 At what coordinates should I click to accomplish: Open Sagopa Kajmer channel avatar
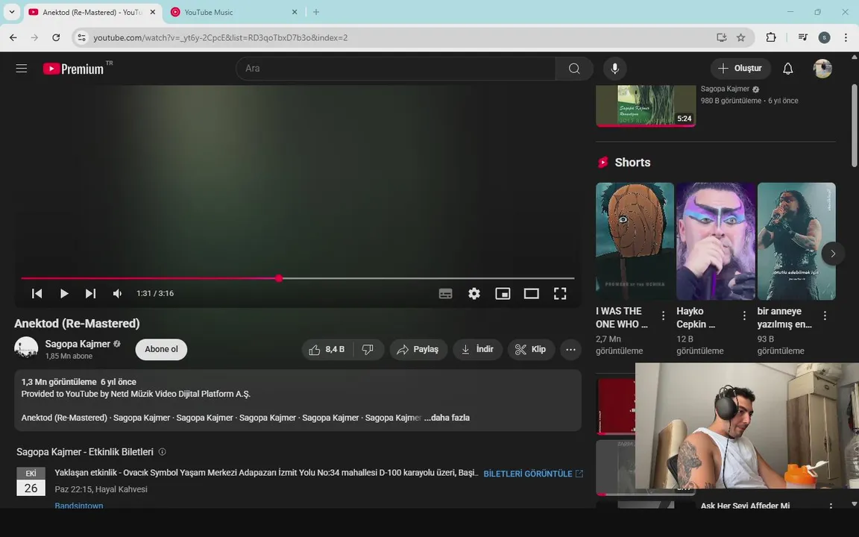(x=26, y=348)
